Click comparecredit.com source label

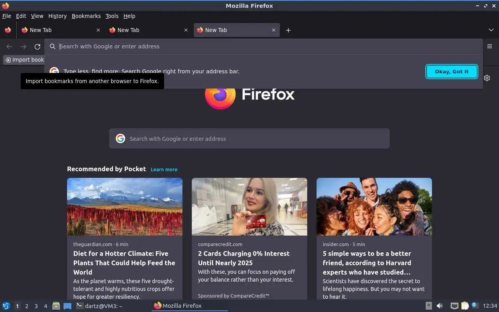tap(220, 244)
